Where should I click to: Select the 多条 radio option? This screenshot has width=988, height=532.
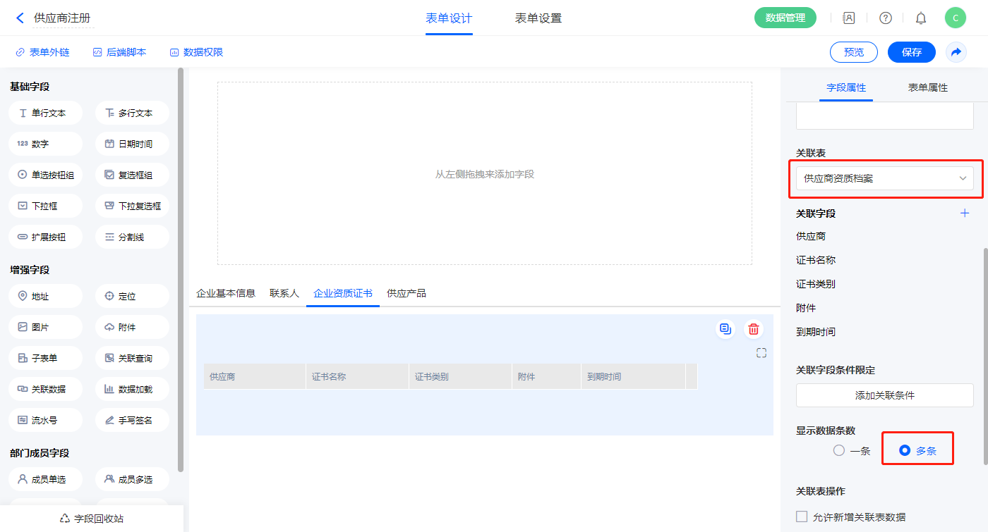pos(905,450)
